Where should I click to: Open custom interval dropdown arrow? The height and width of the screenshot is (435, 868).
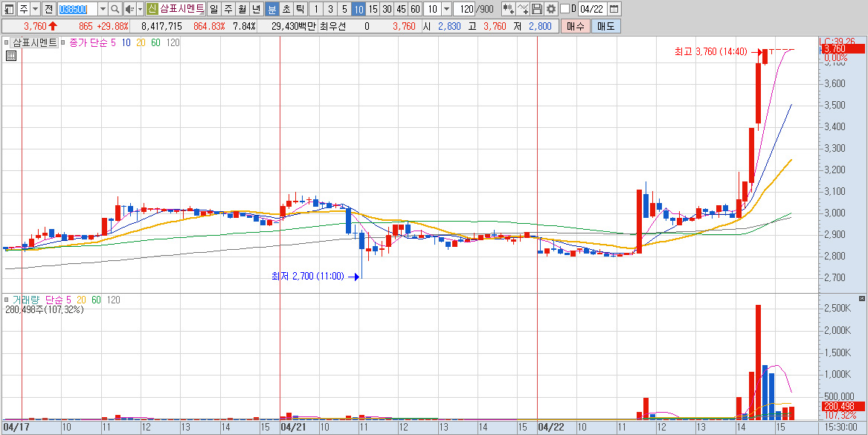click(447, 9)
